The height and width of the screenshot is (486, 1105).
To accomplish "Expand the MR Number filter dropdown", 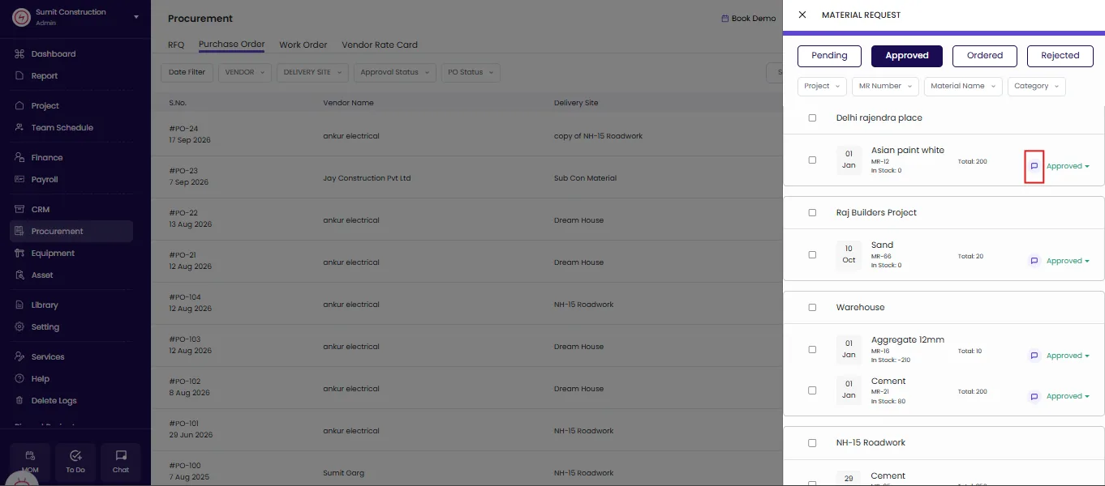I will [885, 86].
